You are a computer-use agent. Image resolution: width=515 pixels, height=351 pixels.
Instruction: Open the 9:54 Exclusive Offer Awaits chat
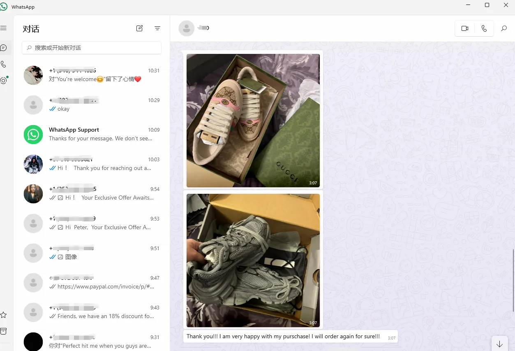point(92,193)
